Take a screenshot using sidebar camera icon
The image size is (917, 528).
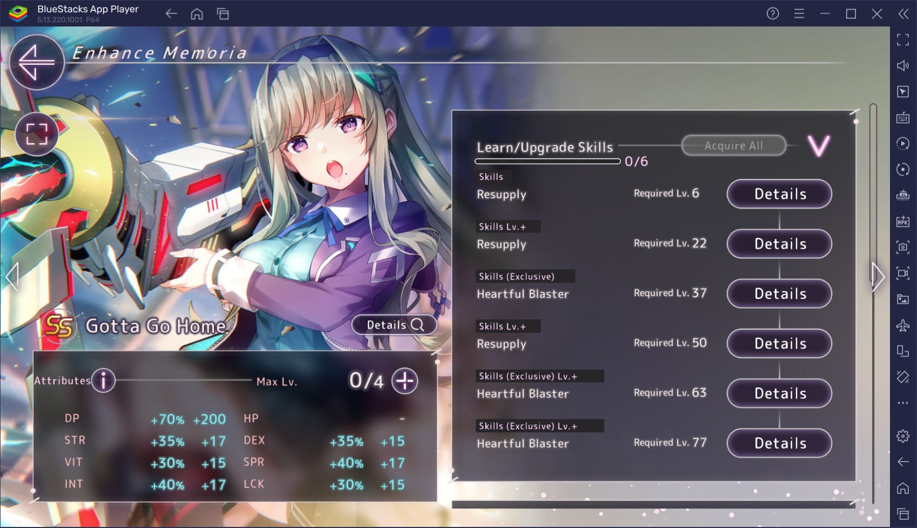902,247
